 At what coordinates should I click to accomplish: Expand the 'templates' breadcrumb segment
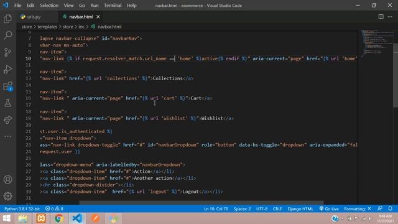point(47,27)
